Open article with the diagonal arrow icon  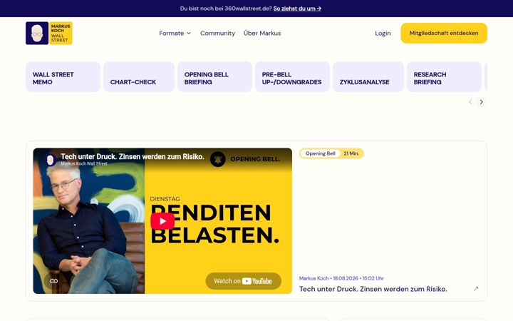pyautogui.click(x=476, y=289)
